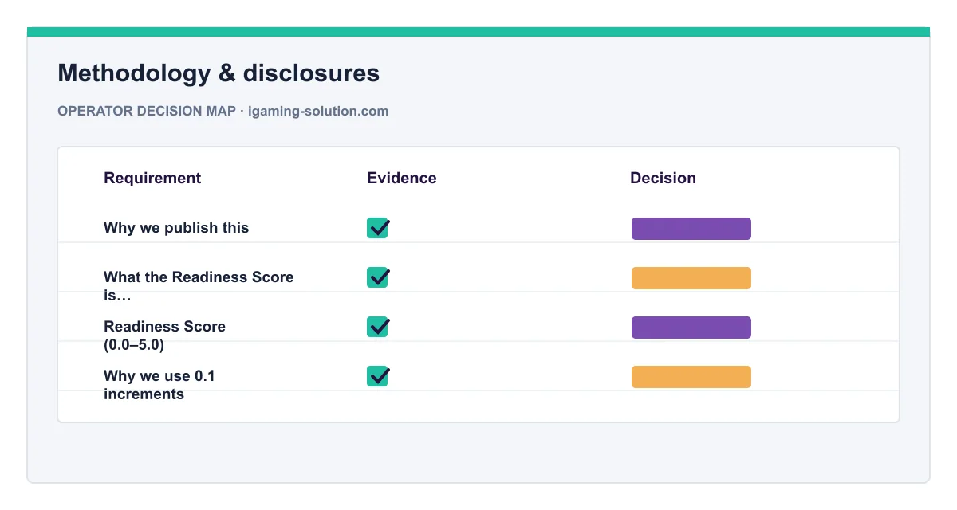The image size is (957, 510).
Task: Click orange decision bar for Why we use 0.1 increments
Action: tap(691, 377)
